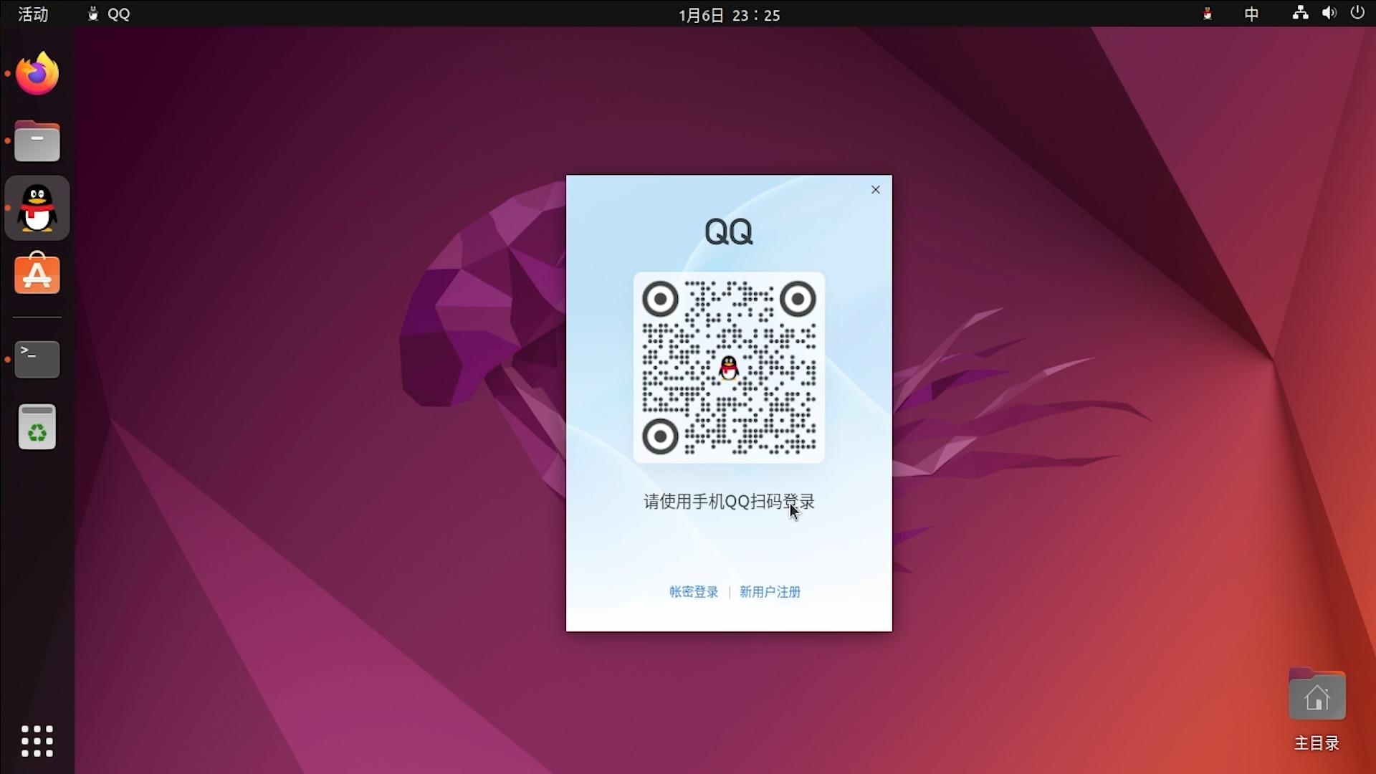This screenshot has height=774, width=1376.
Task: Launch Ubuntu Software from the dock
Action: coord(37,273)
